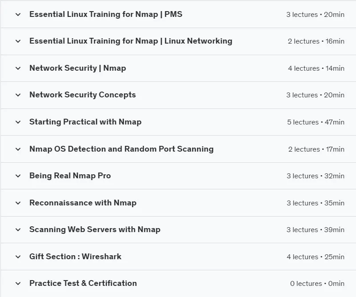
Task: Expand chevron next to Network Security | Nmap
Action: [18, 68]
